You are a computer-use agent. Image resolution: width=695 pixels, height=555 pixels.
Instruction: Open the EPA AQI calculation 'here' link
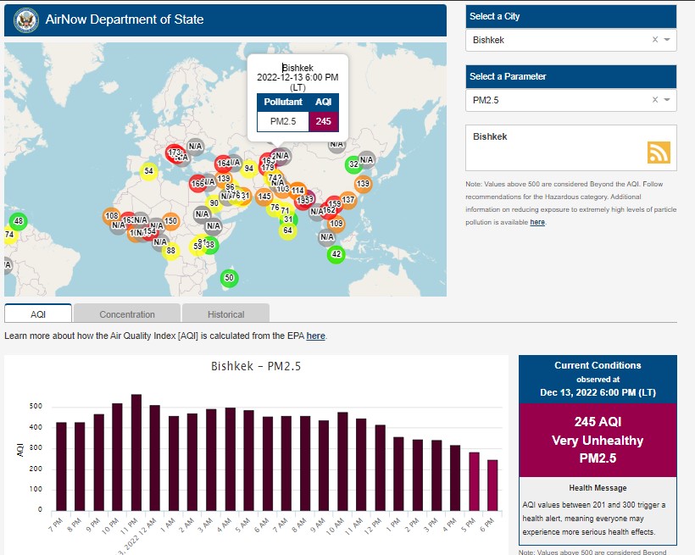click(x=315, y=336)
